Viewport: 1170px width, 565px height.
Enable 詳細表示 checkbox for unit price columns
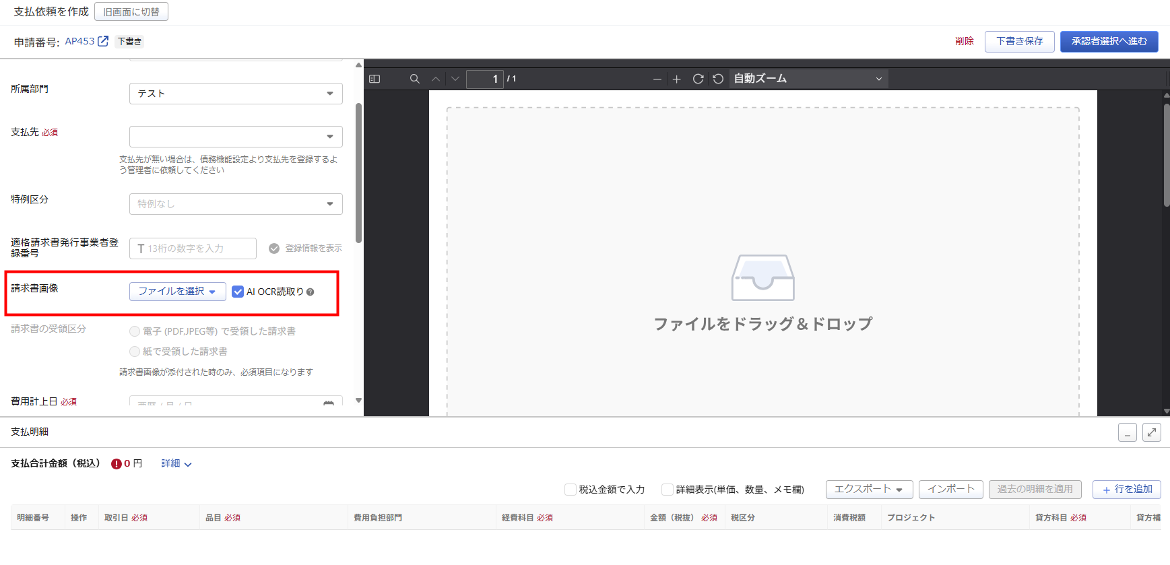668,490
